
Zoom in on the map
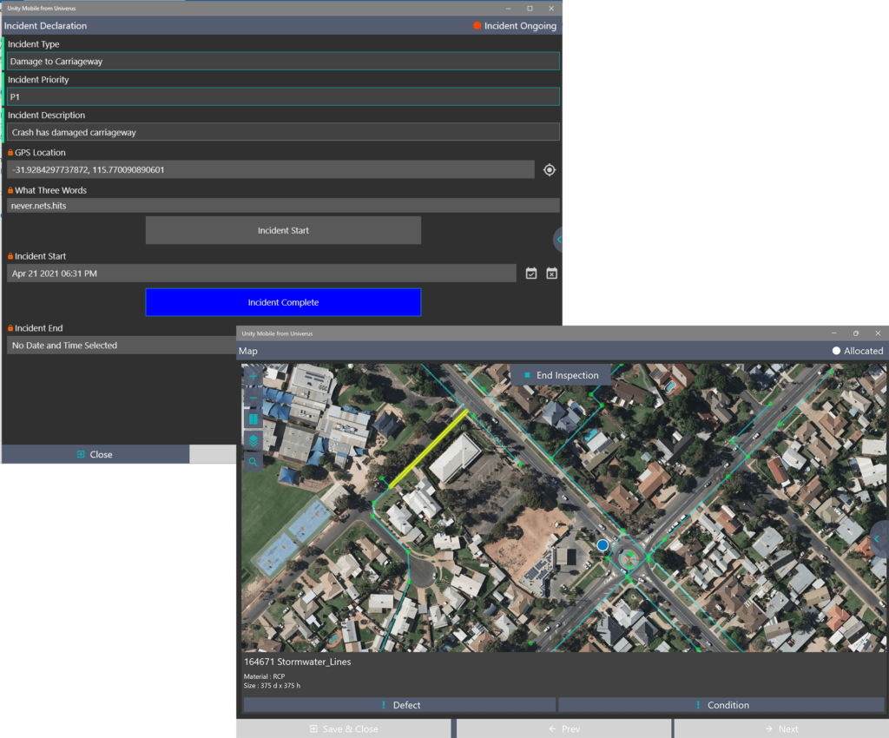tap(253, 376)
